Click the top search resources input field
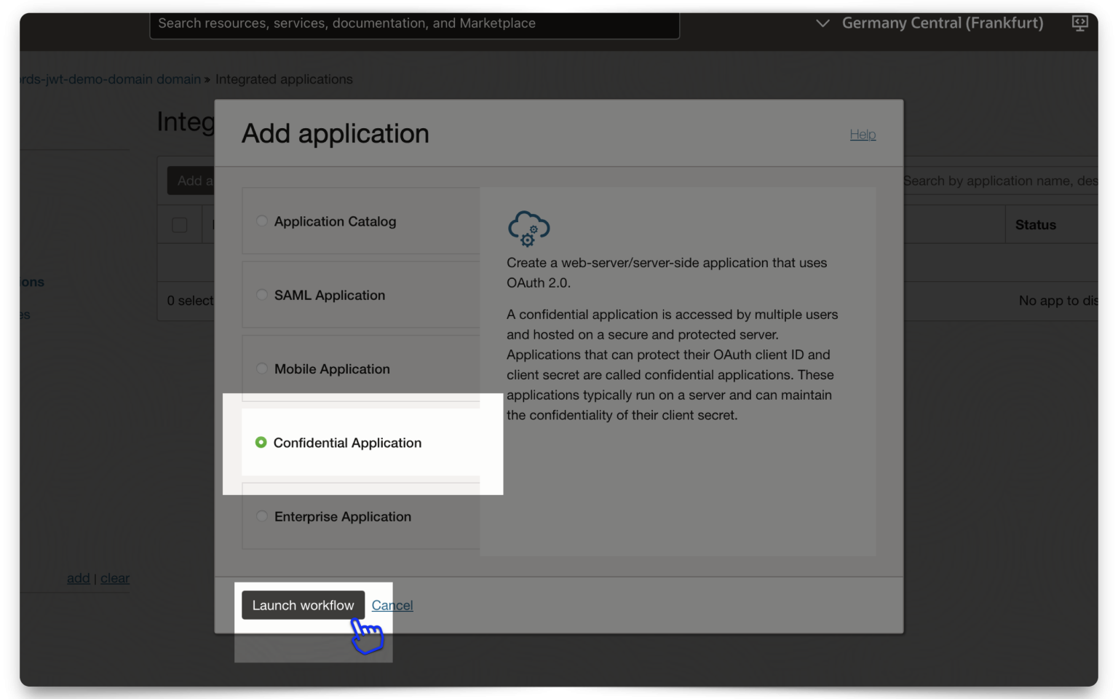Image resolution: width=1118 pixels, height=699 pixels. (x=414, y=23)
